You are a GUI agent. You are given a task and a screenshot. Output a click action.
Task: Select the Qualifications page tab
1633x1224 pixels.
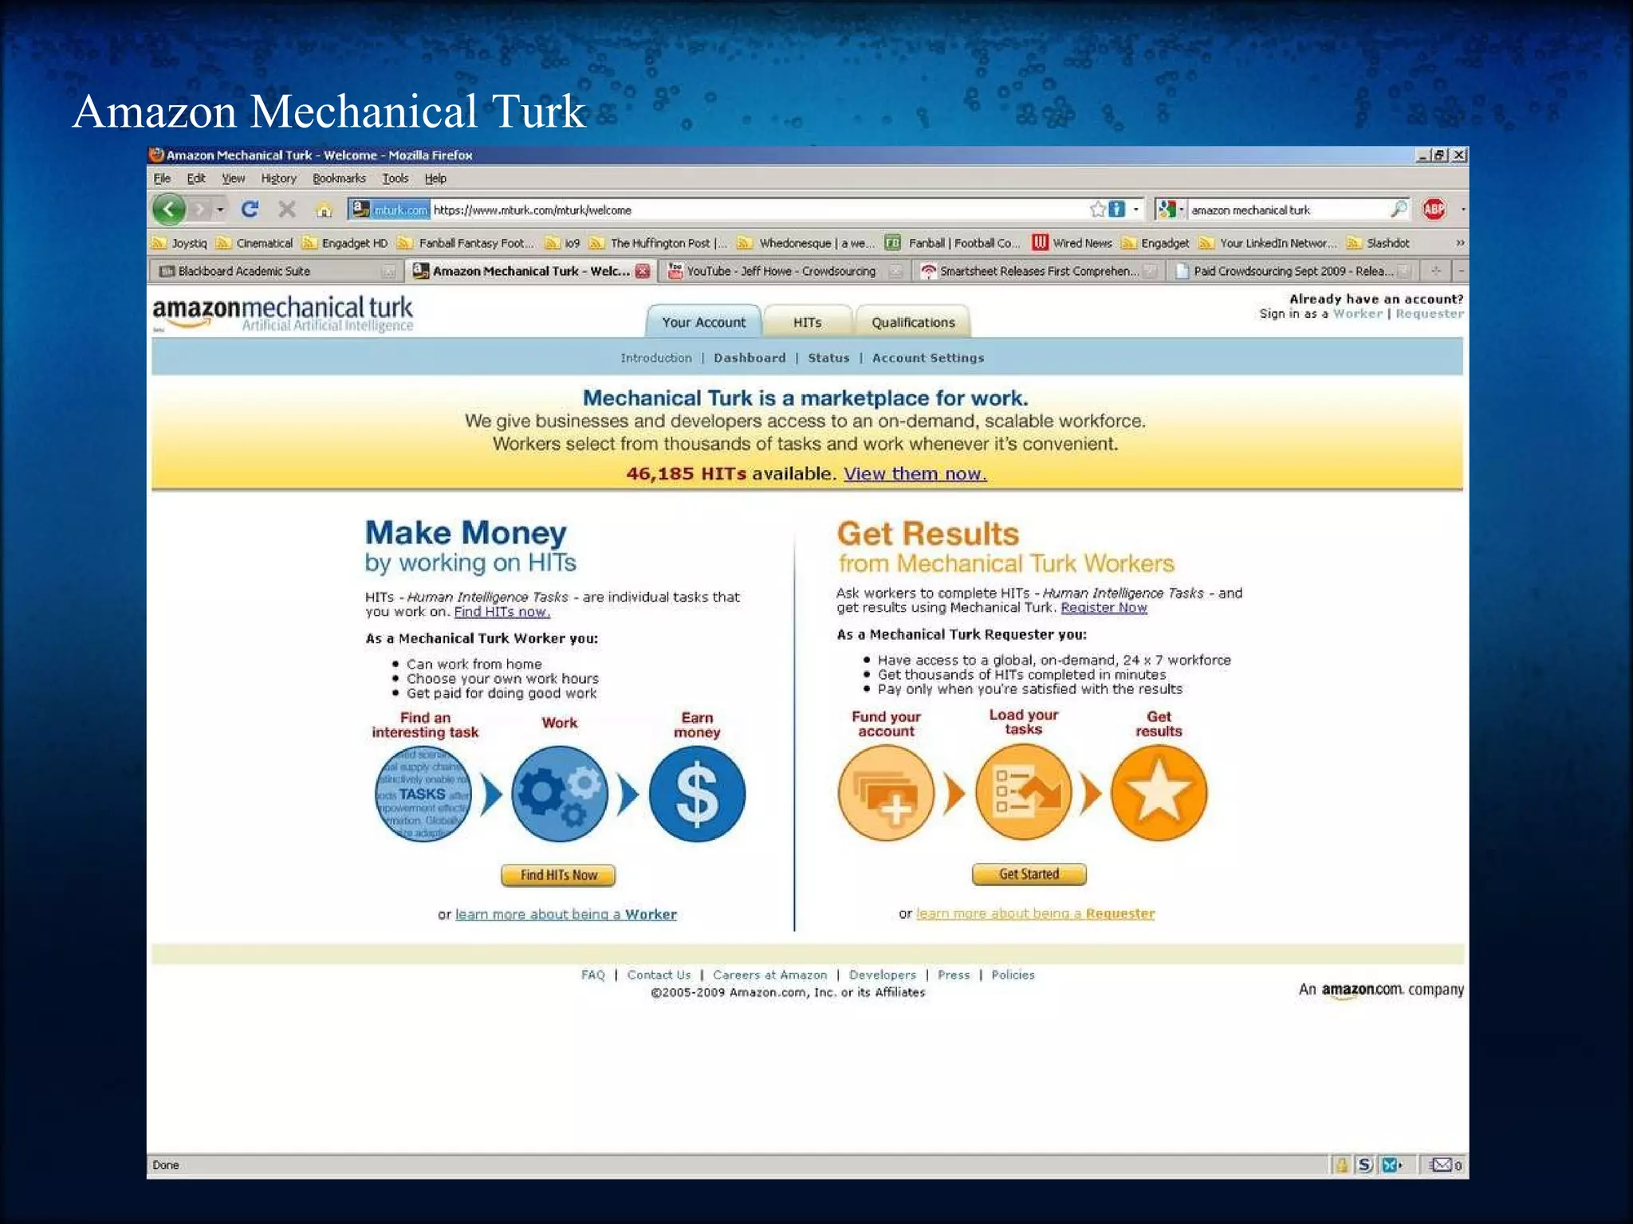(x=913, y=322)
